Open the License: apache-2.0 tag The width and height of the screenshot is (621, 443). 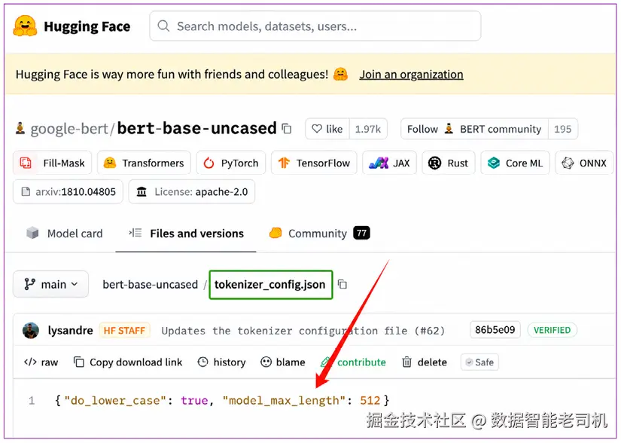click(192, 192)
